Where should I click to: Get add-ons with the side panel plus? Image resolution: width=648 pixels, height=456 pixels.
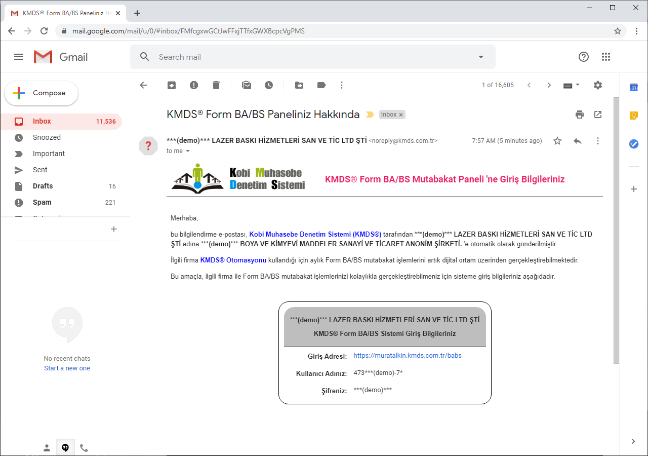coord(633,189)
